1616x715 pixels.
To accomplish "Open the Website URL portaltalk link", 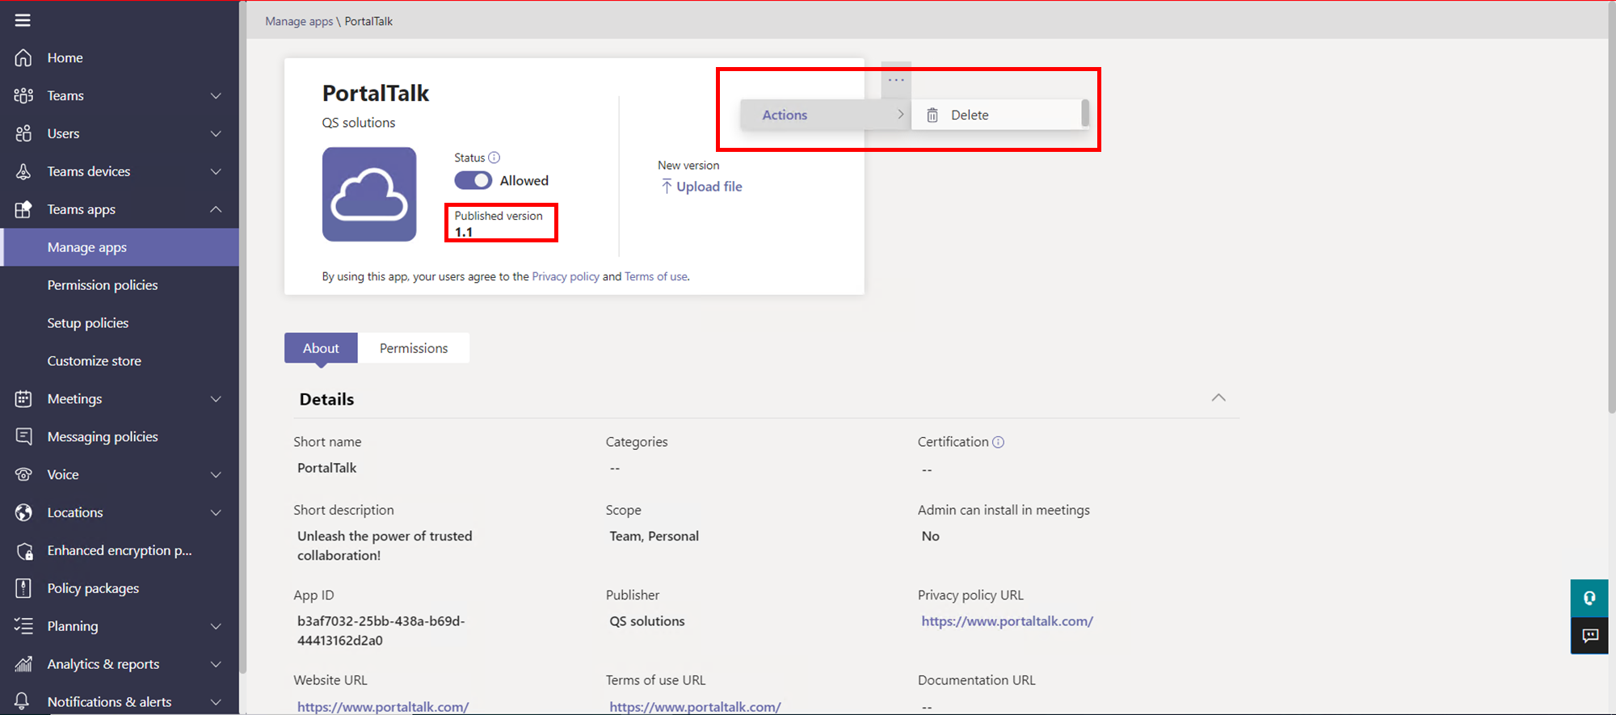I will (383, 707).
